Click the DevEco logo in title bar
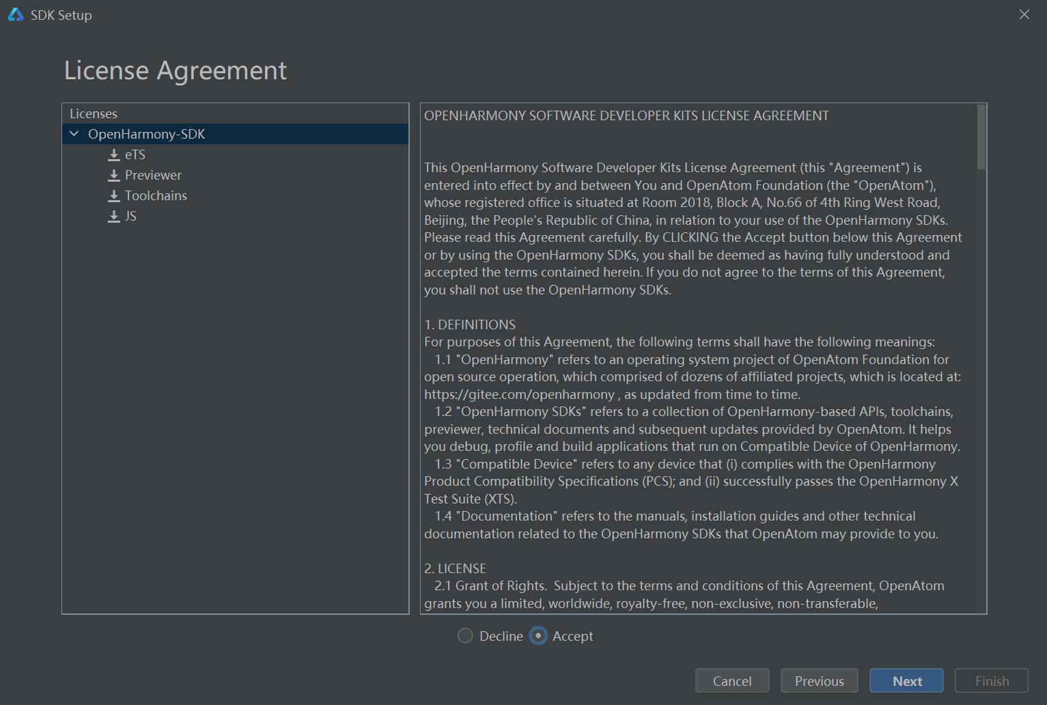Screen dimensions: 1047x705 tap(16, 14)
